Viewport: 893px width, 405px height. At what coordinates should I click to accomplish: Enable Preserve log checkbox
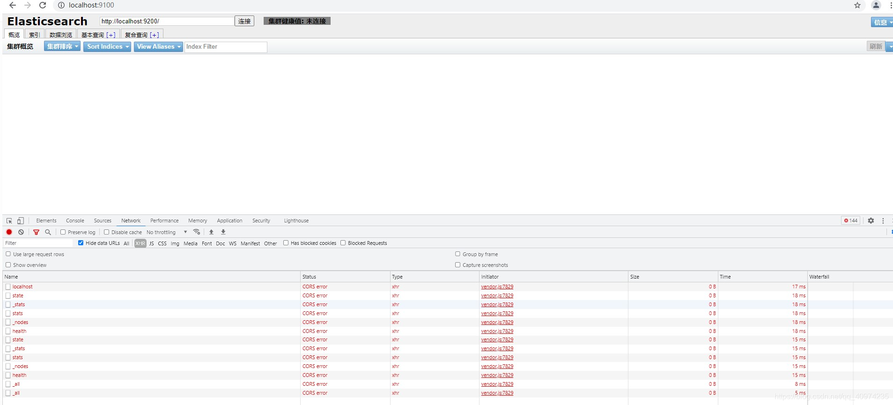click(x=63, y=232)
